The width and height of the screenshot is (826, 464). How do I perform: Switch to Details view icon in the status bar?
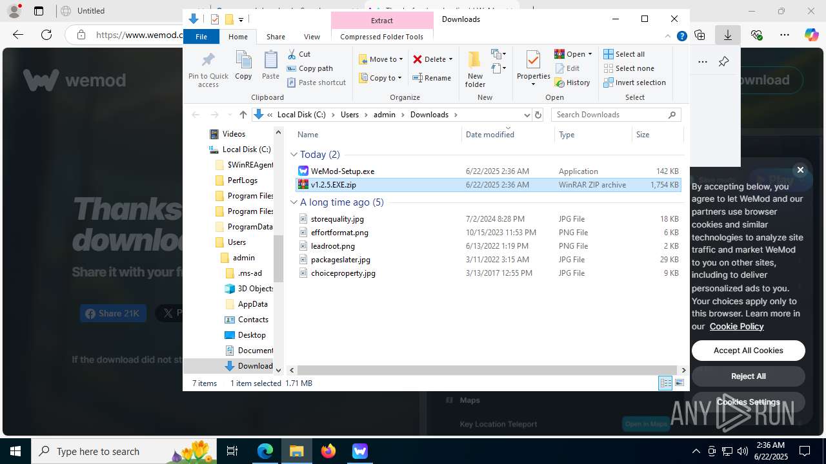point(665,383)
